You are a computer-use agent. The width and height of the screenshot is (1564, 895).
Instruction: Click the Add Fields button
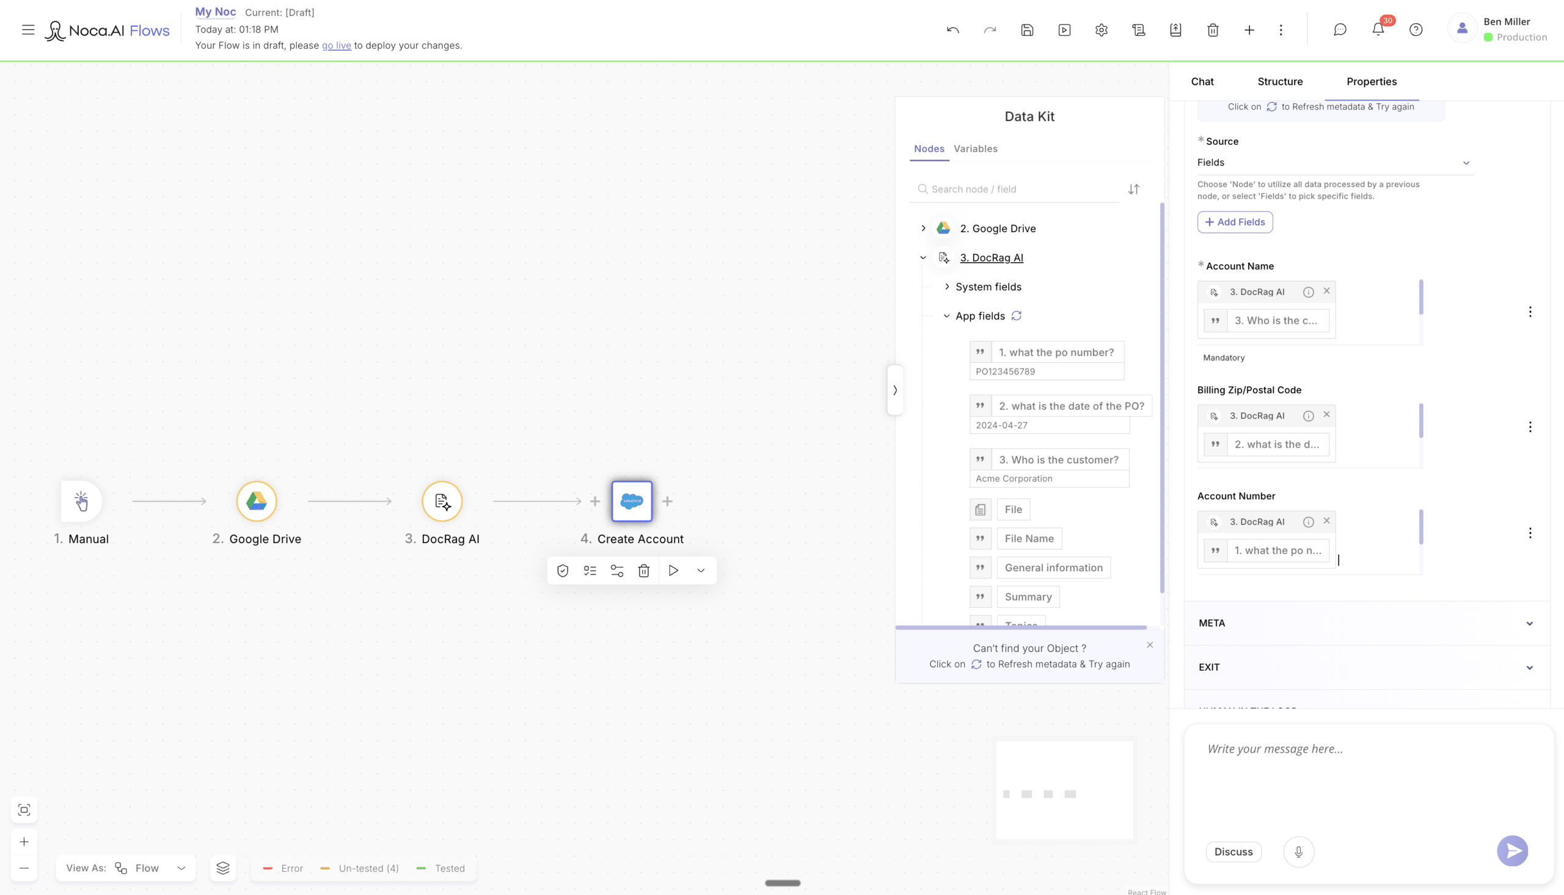click(1235, 222)
